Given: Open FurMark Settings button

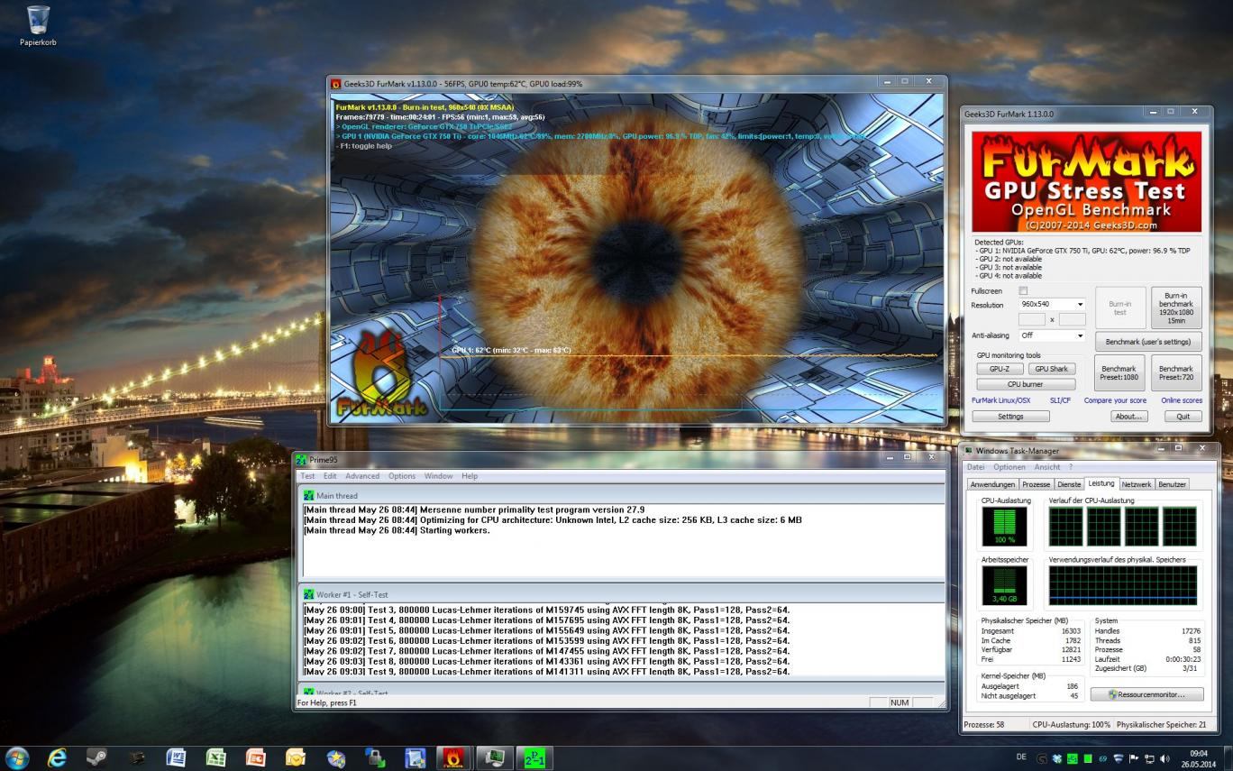Looking at the screenshot, I should [x=1010, y=417].
